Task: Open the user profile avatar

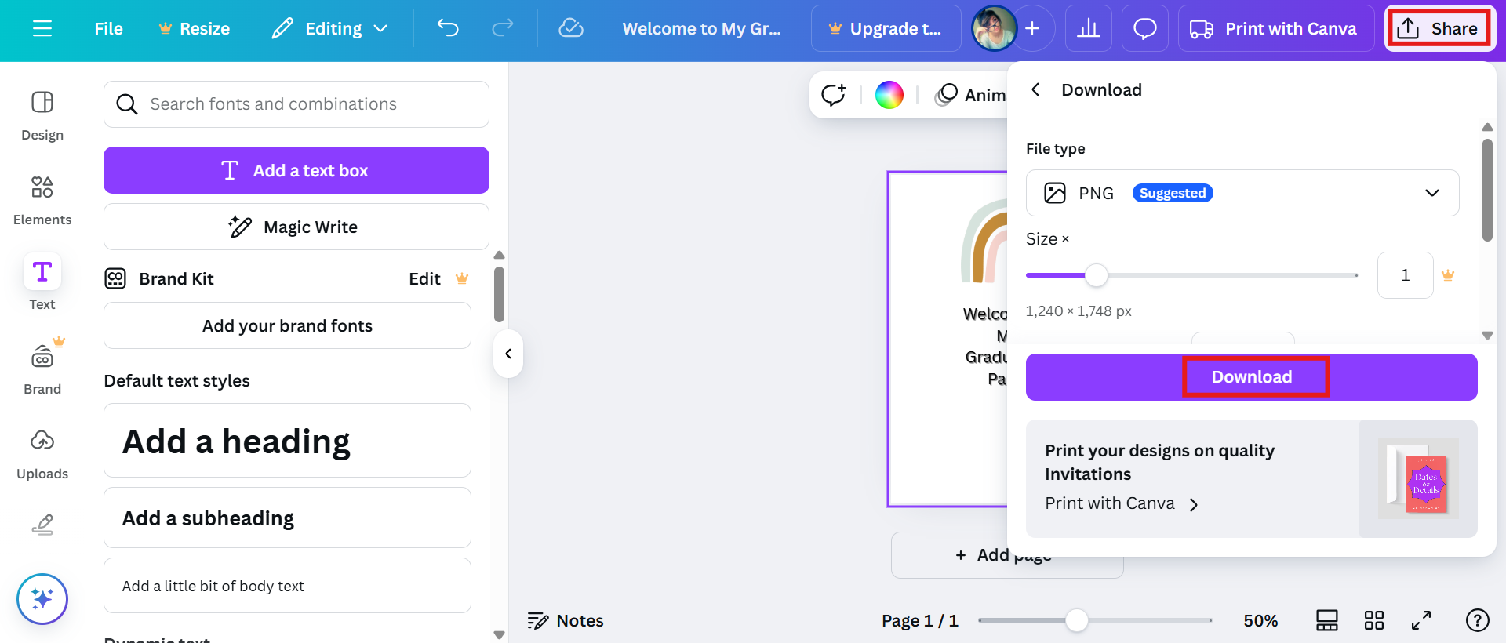Action: coord(994,29)
